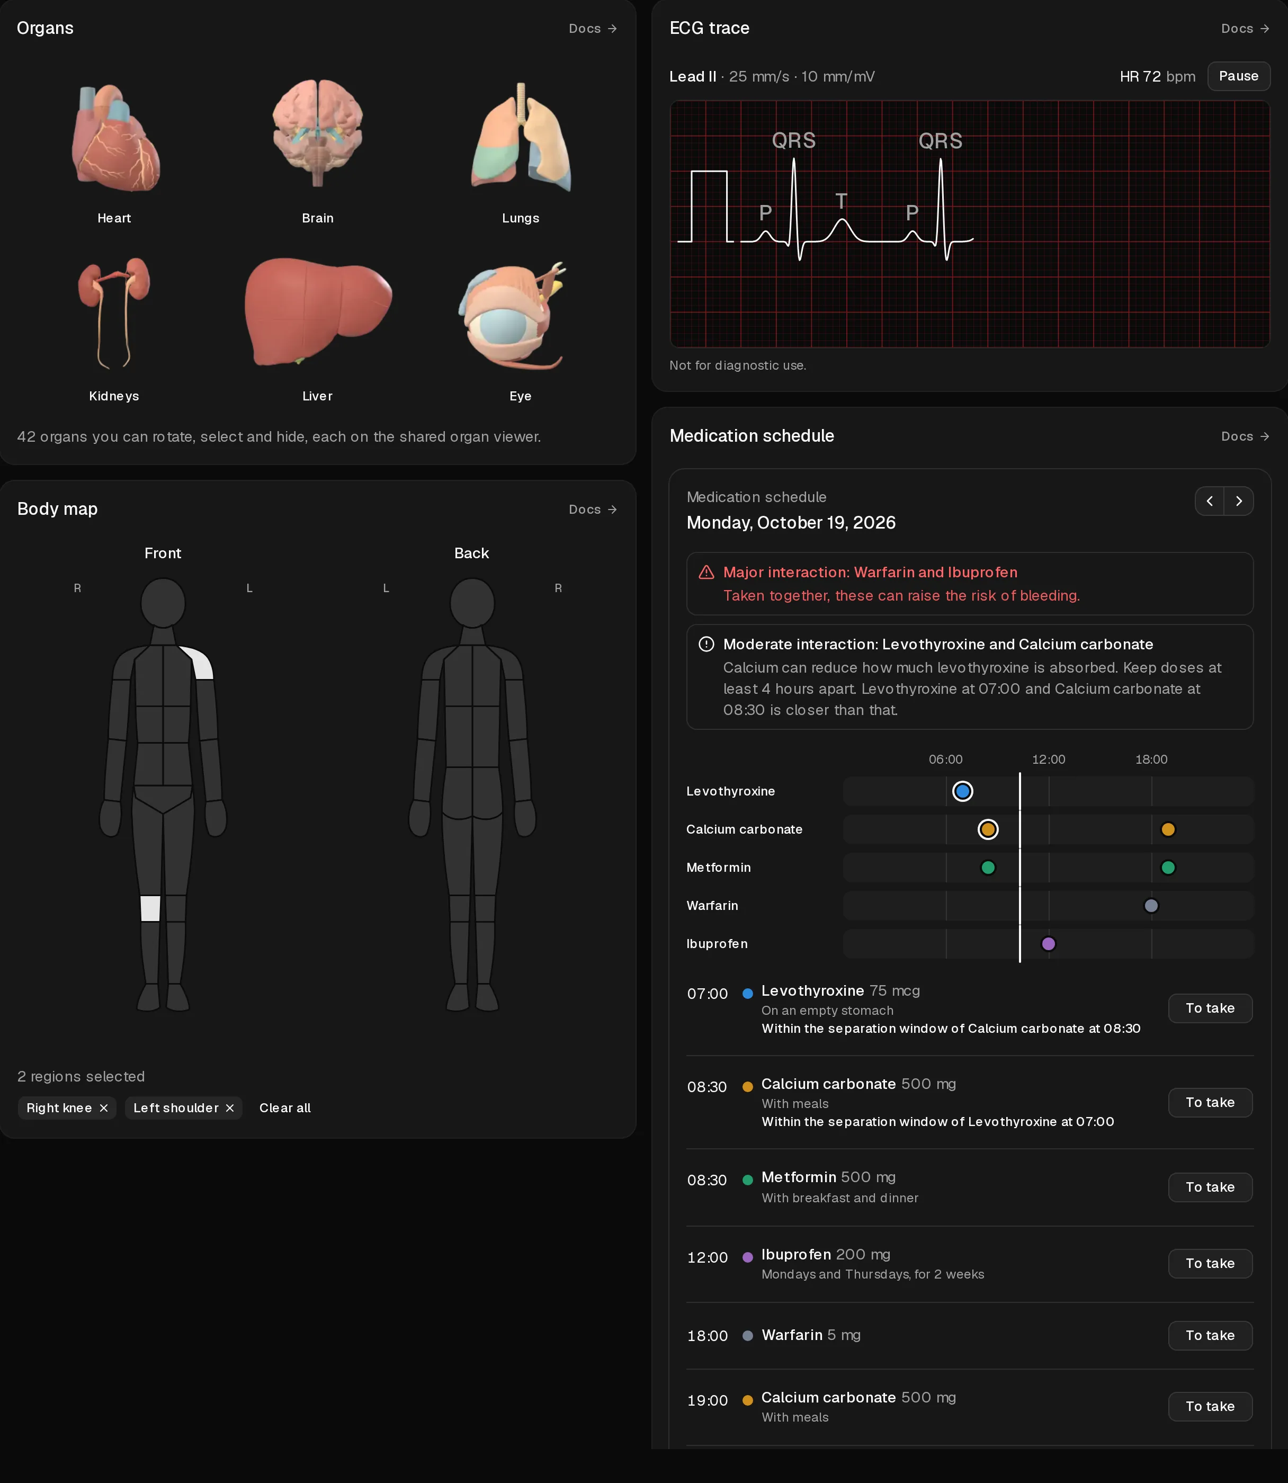
Task: Click the Monday, October 19, 2026 date heading
Action: 791,523
